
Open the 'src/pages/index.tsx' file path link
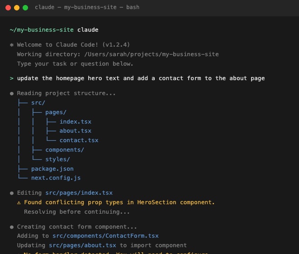click(79, 193)
